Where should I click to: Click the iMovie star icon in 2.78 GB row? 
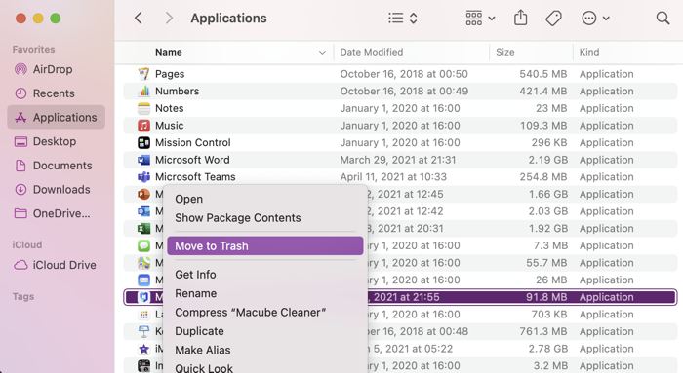click(x=143, y=349)
